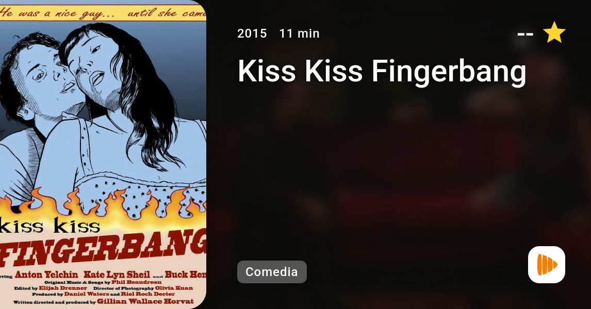Click Gillian Wallace Horvat's director credit

click(145, 301)
